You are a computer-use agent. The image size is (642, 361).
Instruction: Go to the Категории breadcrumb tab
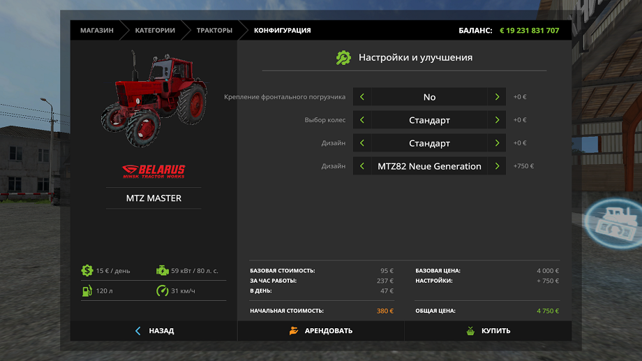coord(155,31)
